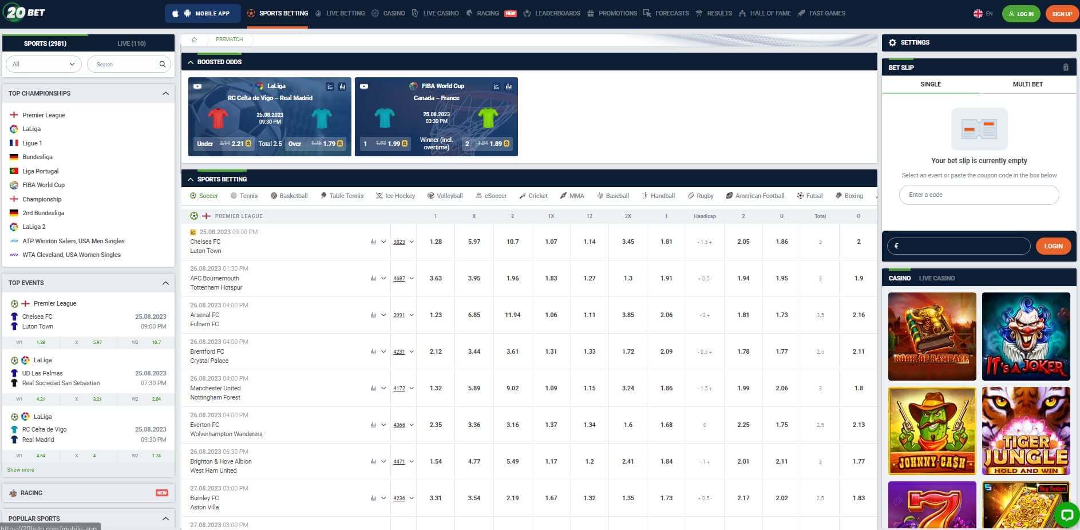The image size is (1080, 530).
Task: Open the All sports filter dropdown
Action: pyautogui.click(x=43, y=64)
